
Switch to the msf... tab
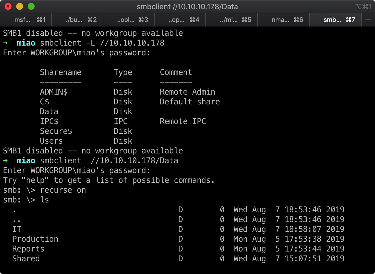(26, 20)
